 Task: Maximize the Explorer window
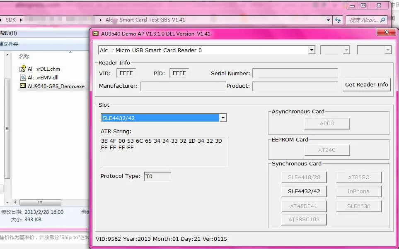364,6
